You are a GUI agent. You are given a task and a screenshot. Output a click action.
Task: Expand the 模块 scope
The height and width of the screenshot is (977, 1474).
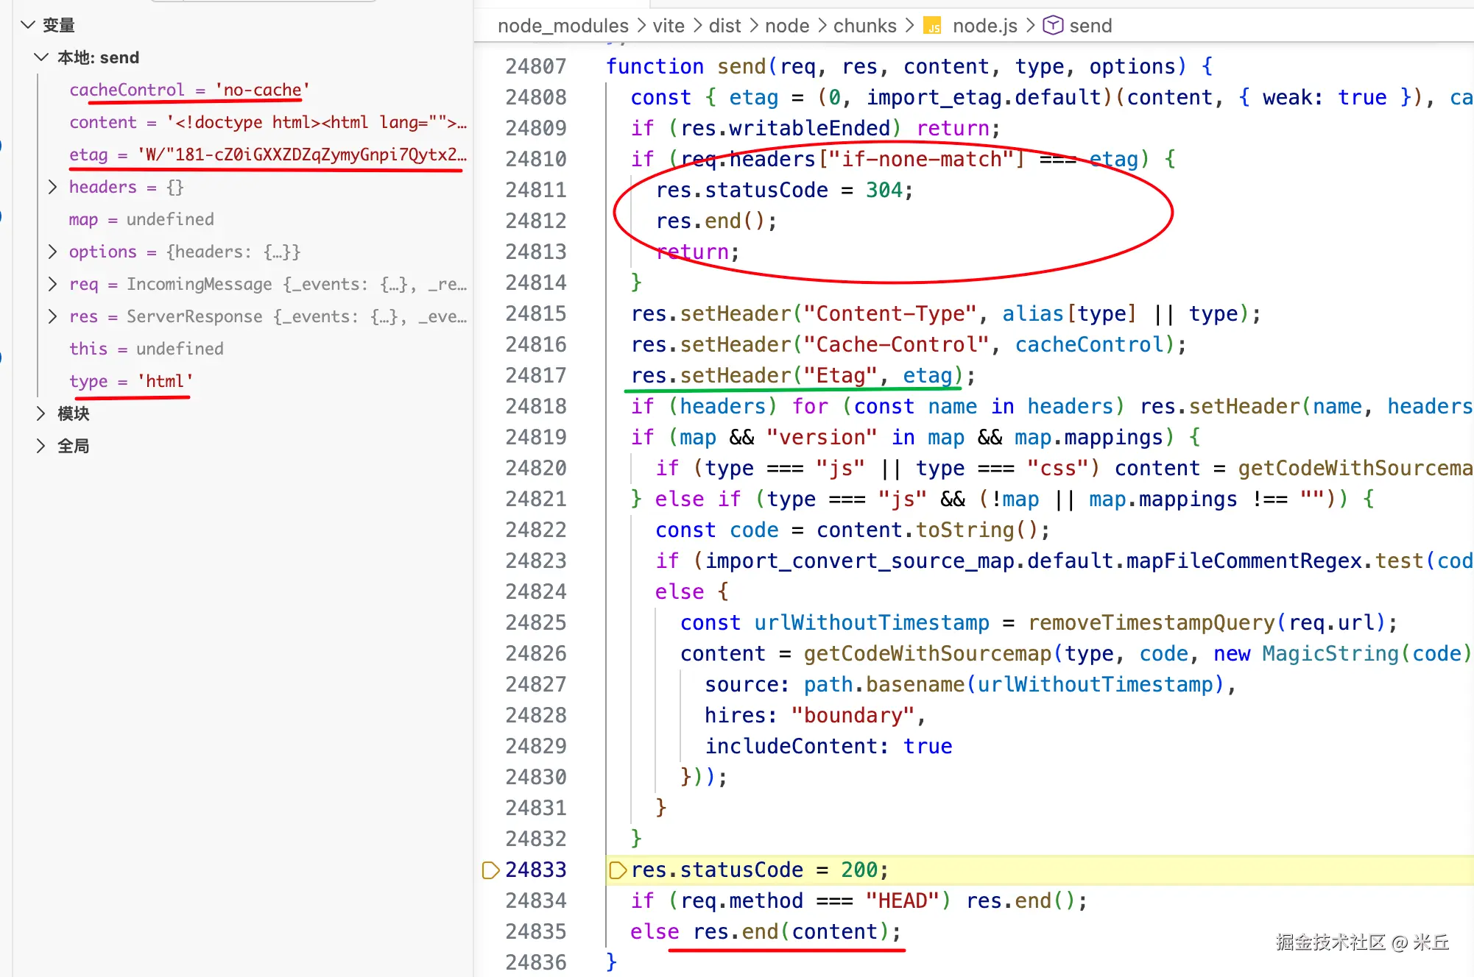(41, 413)
